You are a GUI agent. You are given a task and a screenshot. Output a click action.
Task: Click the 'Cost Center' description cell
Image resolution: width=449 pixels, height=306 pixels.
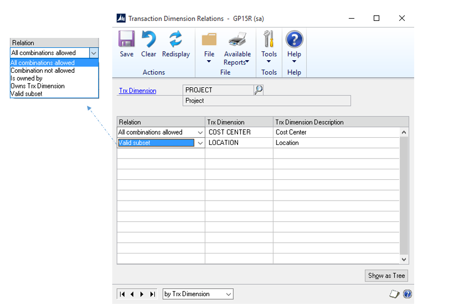point(336,132)
